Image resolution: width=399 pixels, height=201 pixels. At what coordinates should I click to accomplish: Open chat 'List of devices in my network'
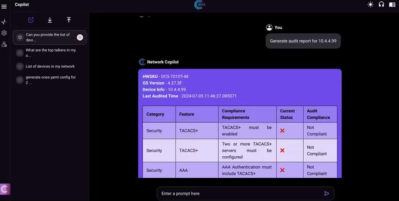coord(50,66)
